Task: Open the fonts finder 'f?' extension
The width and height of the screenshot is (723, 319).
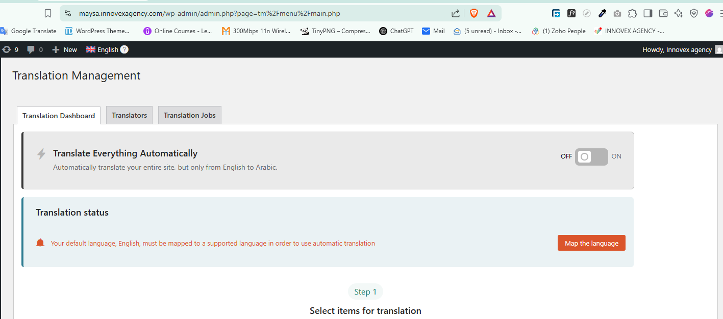Action: [x=571, y=14]
